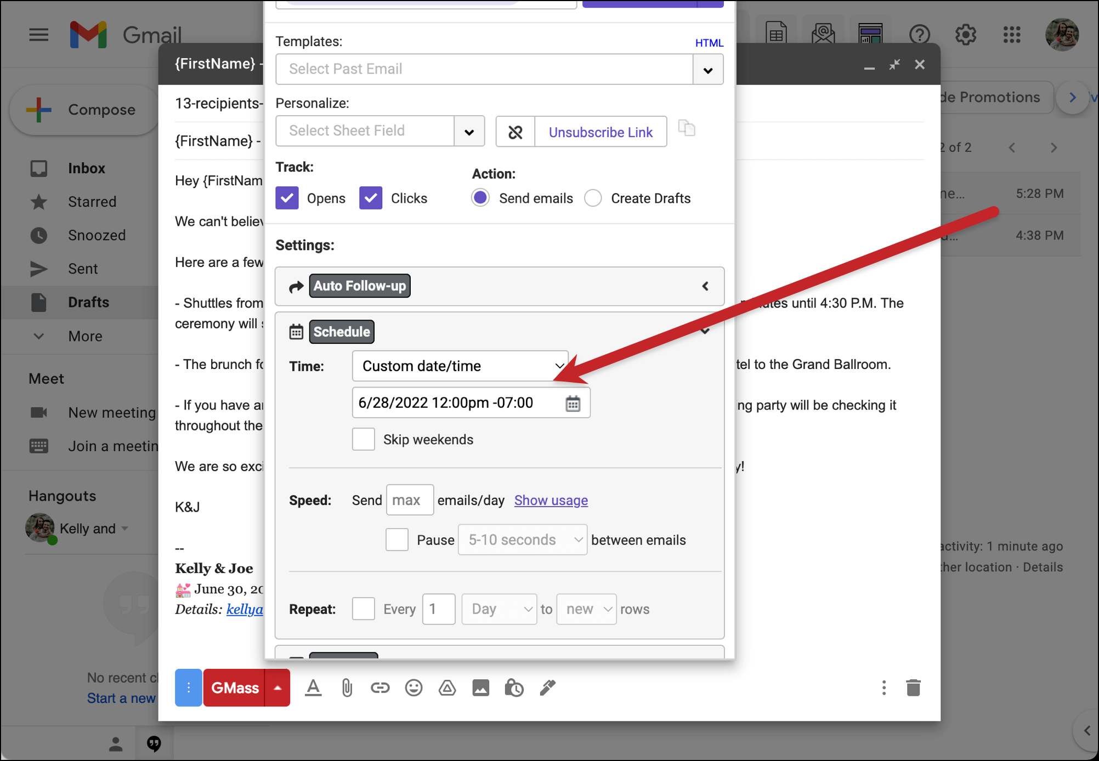The width and height of the screenshot is (1099, 761).
Task: Open the Snoozed folder
Action: [x=97, y=235]
